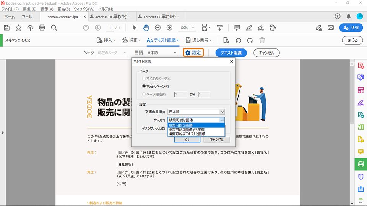
Task: Open the ファイル menu
Action: (x=10, y=9)
